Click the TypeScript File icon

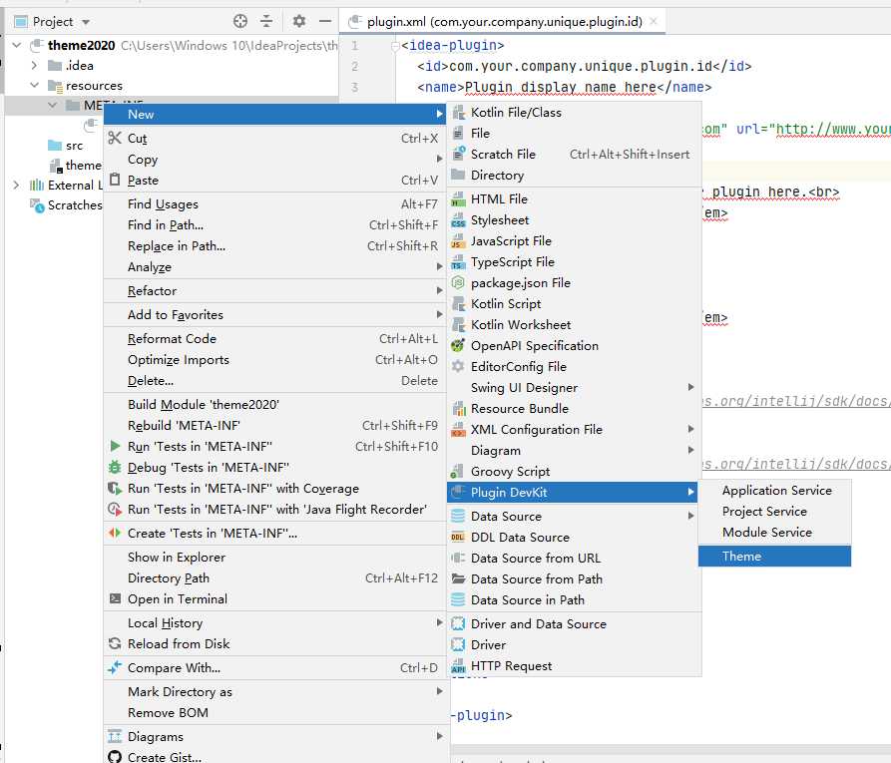coord(458,262)
